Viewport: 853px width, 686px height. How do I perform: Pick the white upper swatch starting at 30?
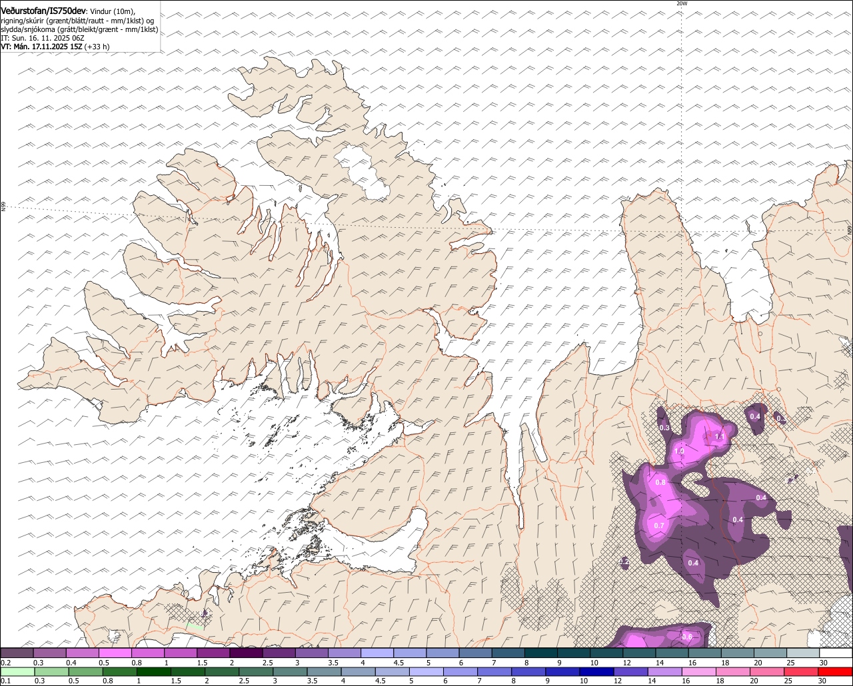[836, 653]
